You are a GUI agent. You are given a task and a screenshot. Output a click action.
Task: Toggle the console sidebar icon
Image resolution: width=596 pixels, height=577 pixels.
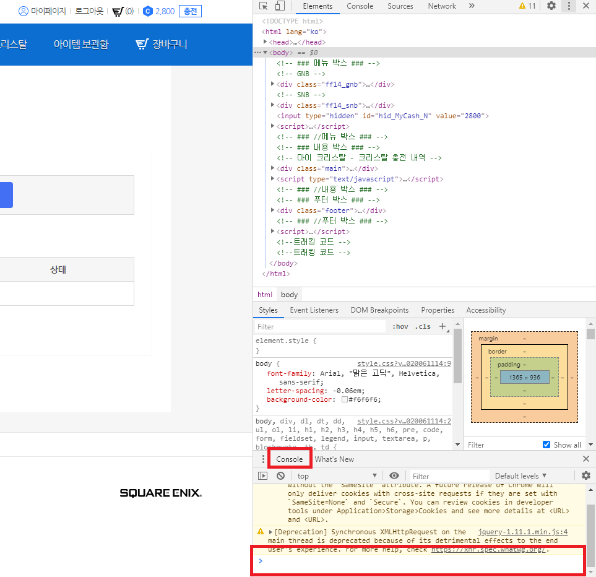tap(262, 476)
